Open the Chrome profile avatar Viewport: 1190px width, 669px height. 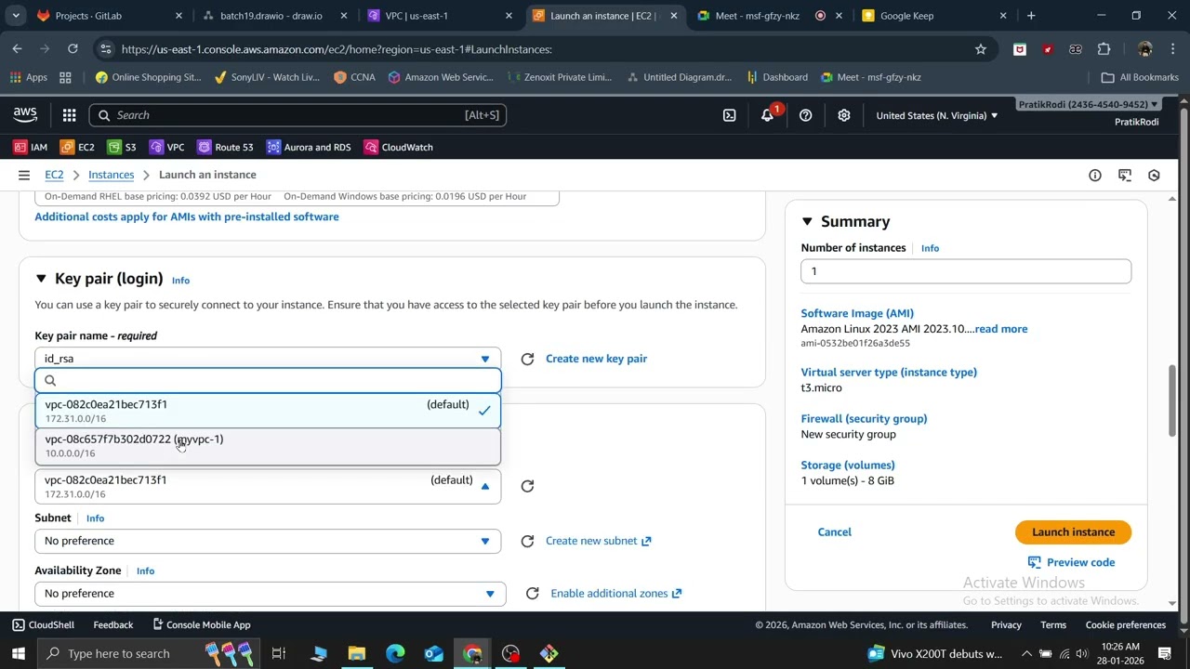coord(1145,49)
